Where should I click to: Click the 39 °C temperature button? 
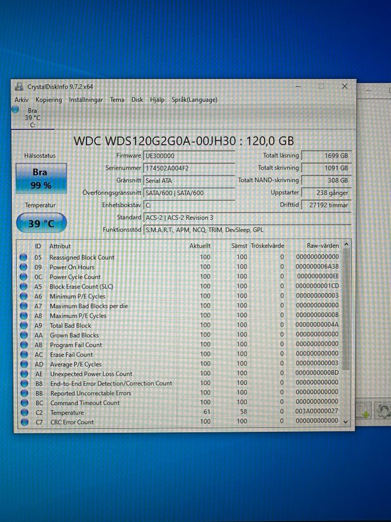click(x=41, y=223)
